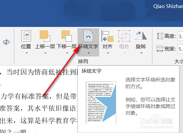Click the height (高度) size icon
The image size is (183, 133).
coord(160,36)
